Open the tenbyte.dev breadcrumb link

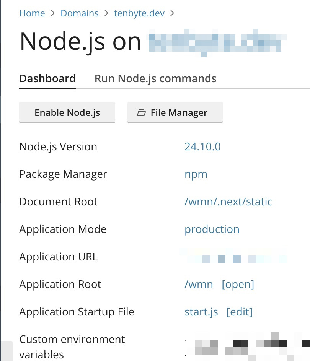pos(139,13)
